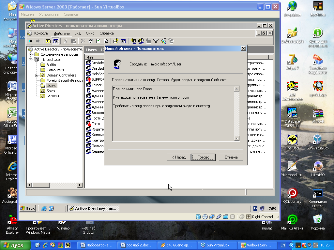
Task: Click the summary box scroll-up arrow
Action: click(x=237, y=89)
